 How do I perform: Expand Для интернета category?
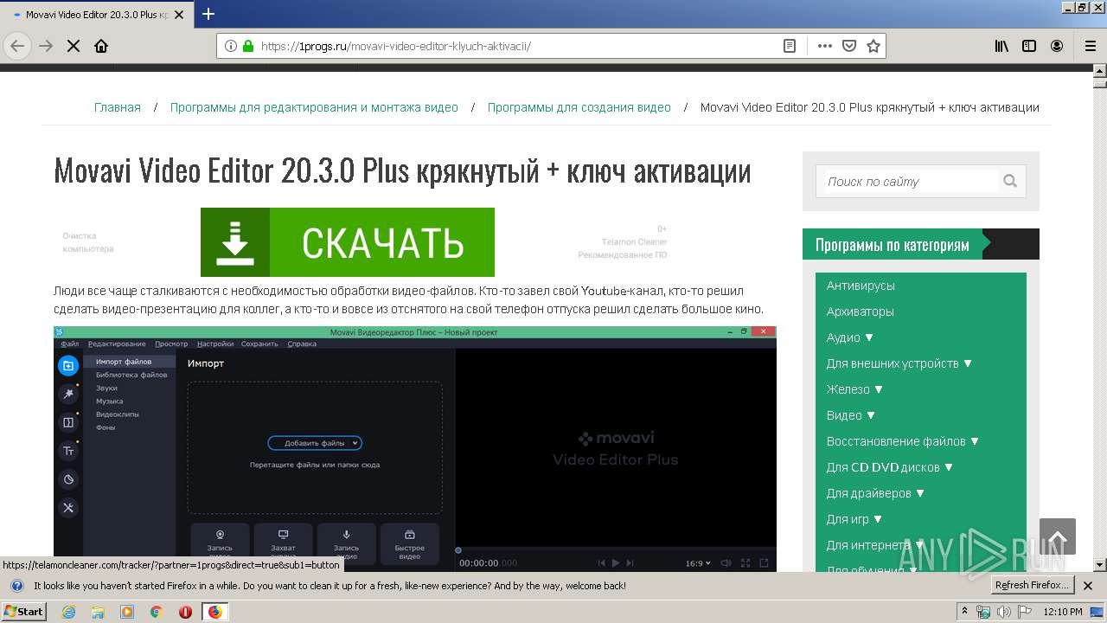click(x=875, y=545)
